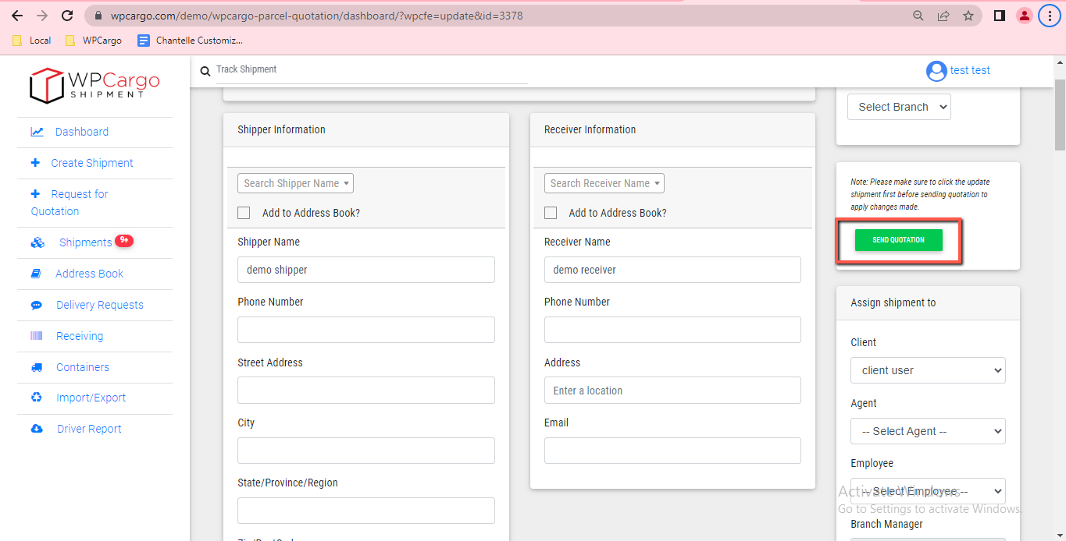The image size is (1066, 541).
Task: Click the Create Shipment plus icon
Action: (x=35, y=163)
